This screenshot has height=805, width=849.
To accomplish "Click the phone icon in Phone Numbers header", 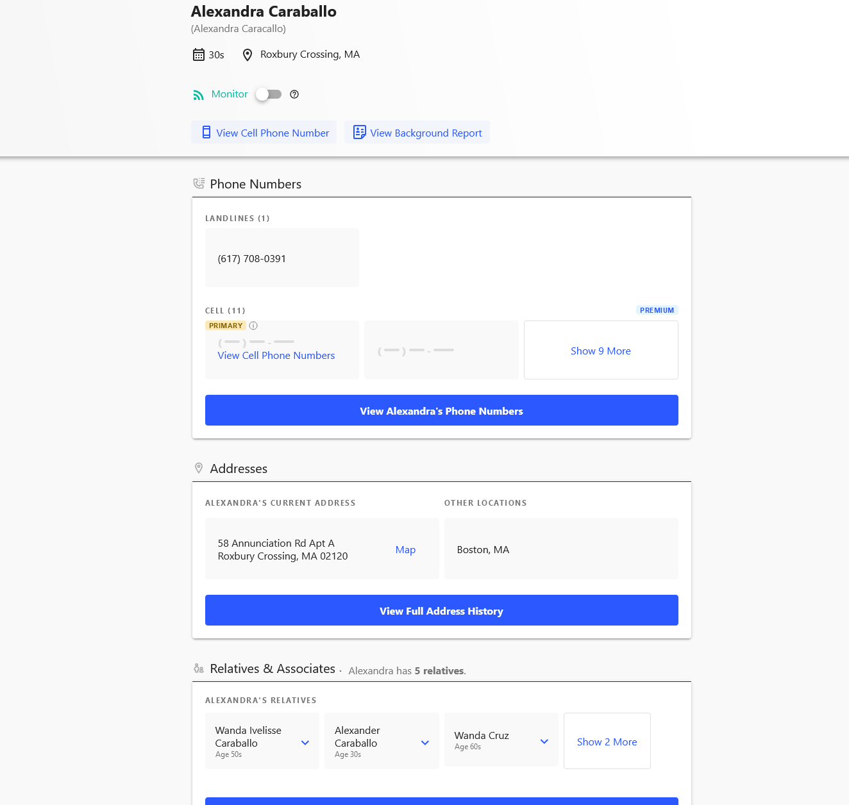I will point(199,183).
